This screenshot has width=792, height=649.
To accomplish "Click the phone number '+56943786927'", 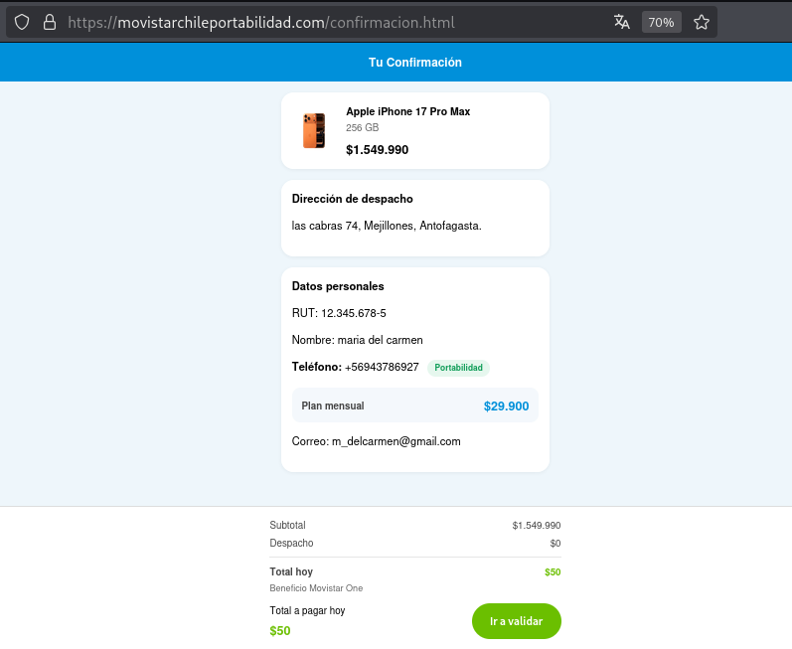I will (382, 367).
